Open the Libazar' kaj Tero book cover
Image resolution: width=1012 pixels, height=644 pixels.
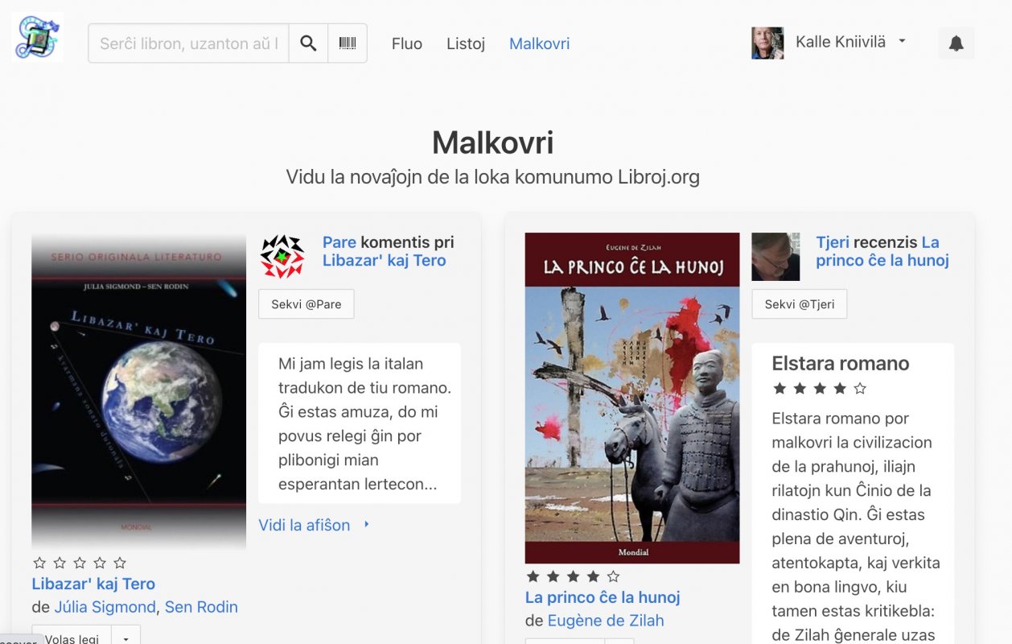point(138,391)
